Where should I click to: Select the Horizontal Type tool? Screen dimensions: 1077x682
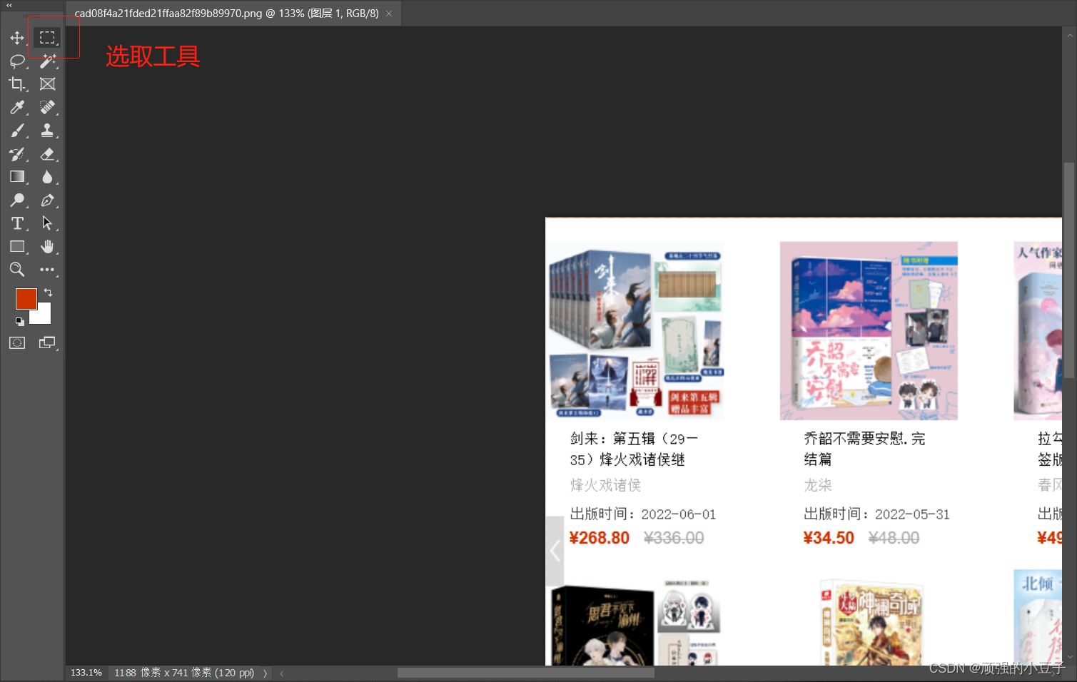click(17, 223)
